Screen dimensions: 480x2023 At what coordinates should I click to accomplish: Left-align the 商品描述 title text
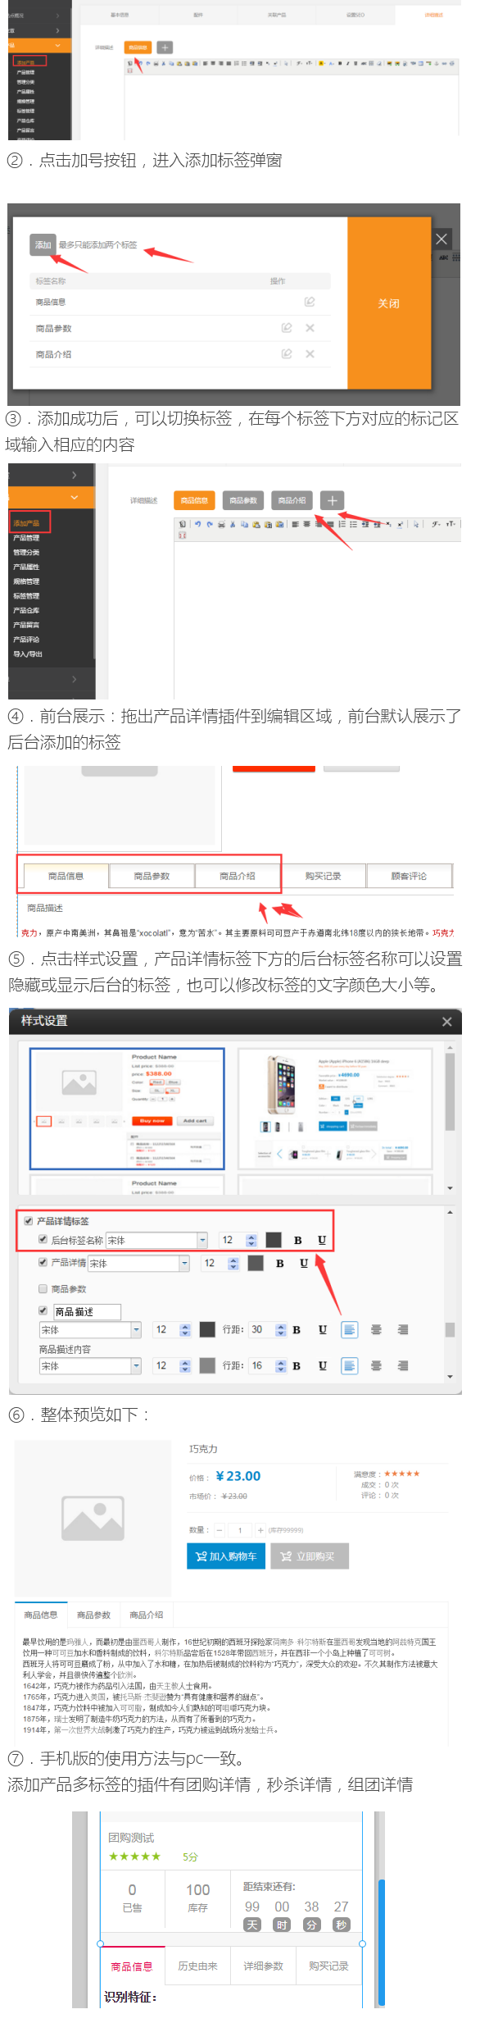click(x=349, y=1329)
